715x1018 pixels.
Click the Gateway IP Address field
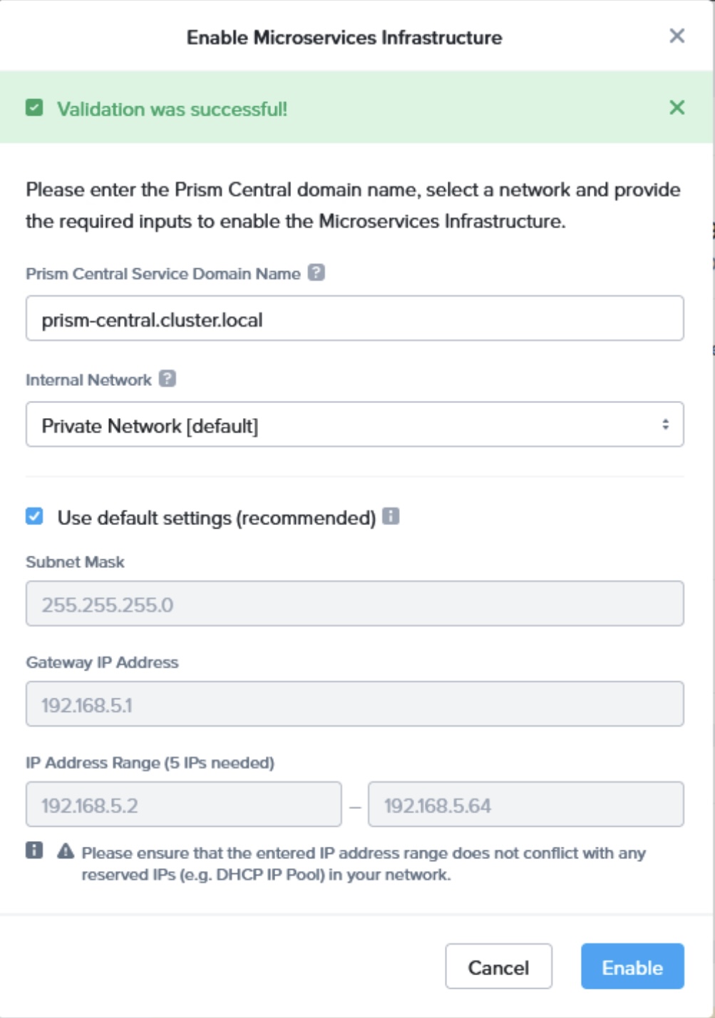pos(354,705)
